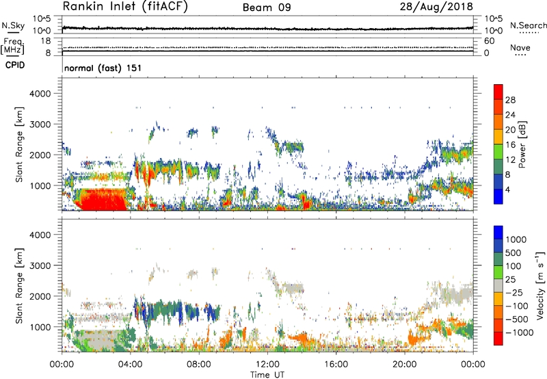
Task: Click the 'CPID' row label
Action: point(15,65)
